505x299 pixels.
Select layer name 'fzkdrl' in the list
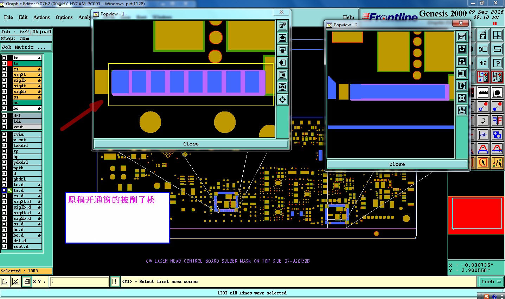(x=27, y=145)
